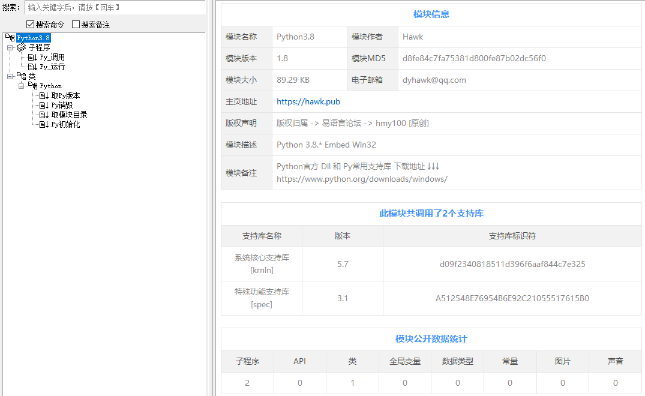Click the icon beside 取模块目录
645x396 pixels.
point(44,115)
